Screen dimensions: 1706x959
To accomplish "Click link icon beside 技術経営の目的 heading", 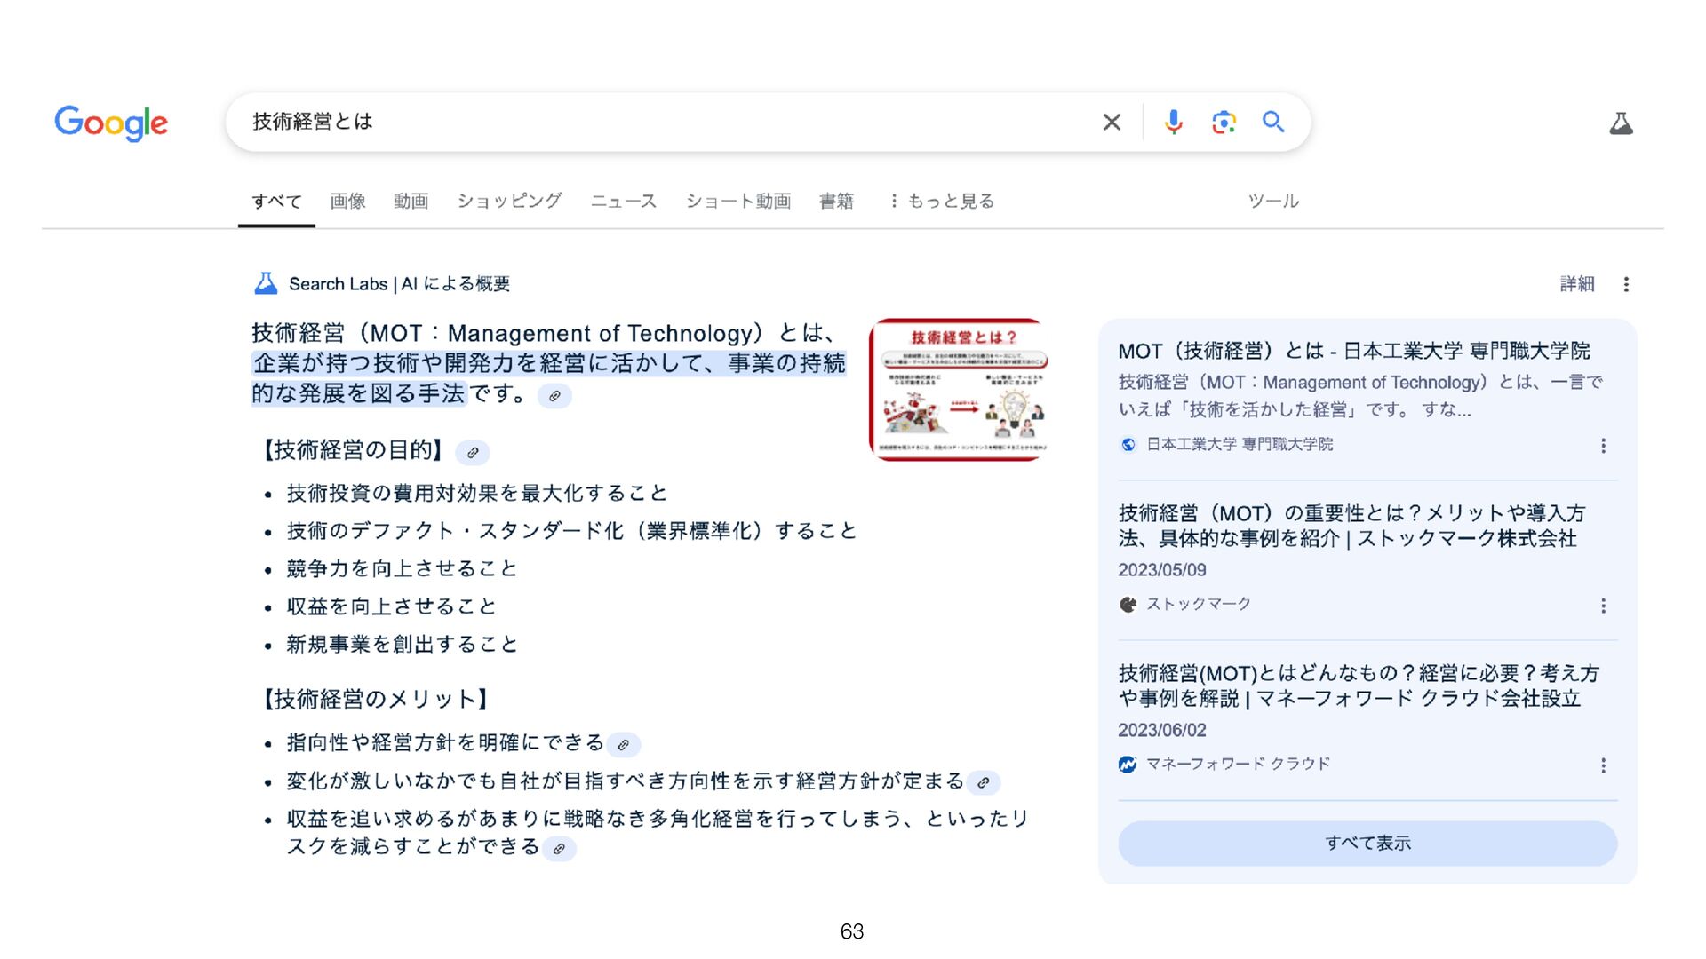I will click(473, 453).
